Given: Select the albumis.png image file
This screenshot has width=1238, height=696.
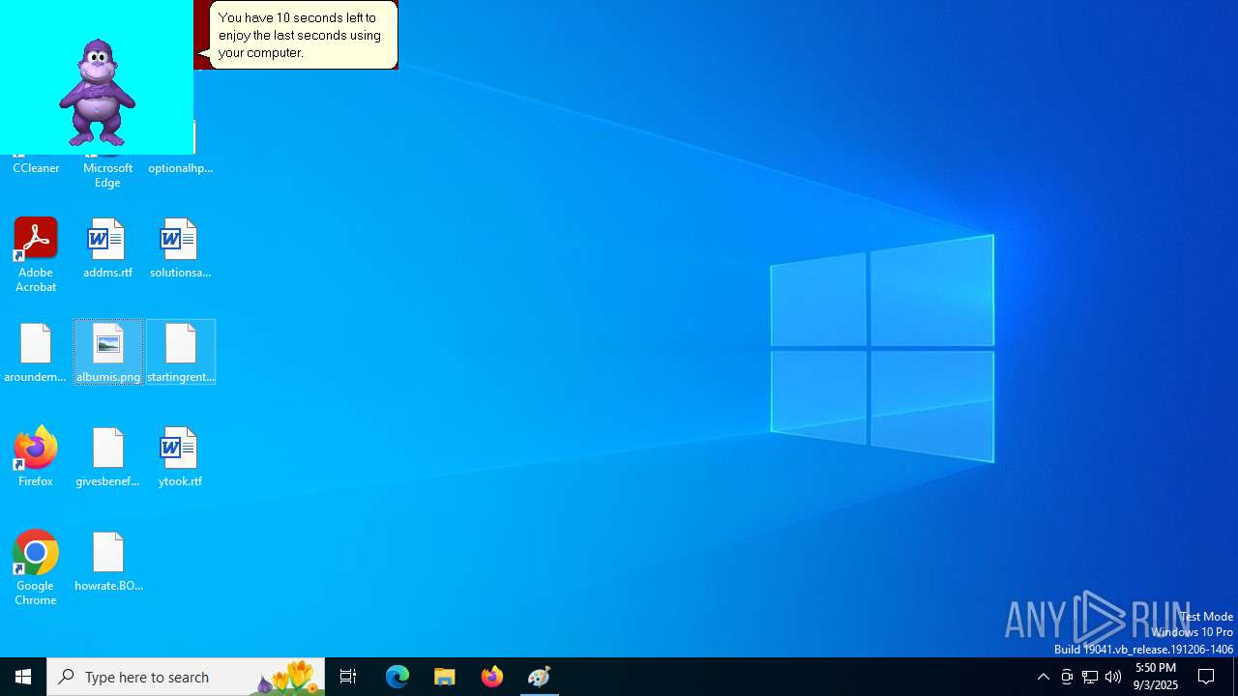Looking at the screenshot, I should coord(108,353).
